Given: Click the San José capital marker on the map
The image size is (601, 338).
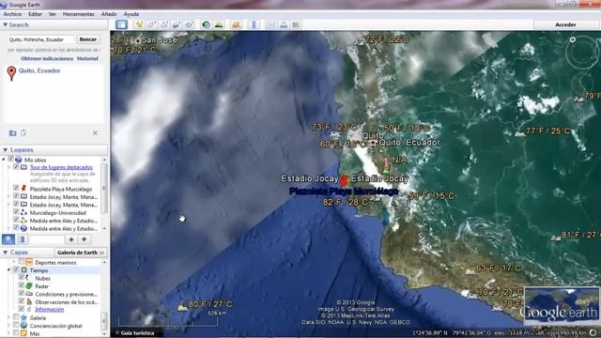Looking at the screenshot, I should point(138,40).
